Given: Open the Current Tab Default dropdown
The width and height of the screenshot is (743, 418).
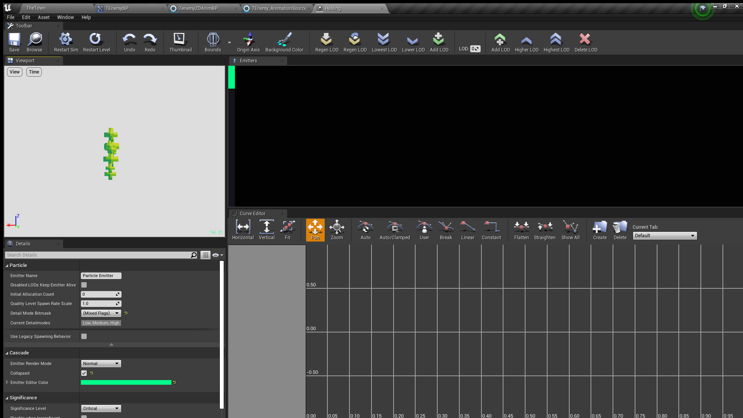Looking at the screenshot, I should [664, 236].
